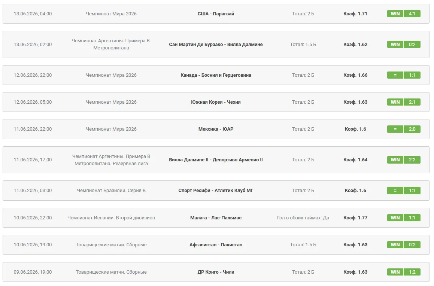Select Южная Корея - Чехия match row
This screenshot has height=286, width=434.
pyautogui.click(x=216, y=102)
